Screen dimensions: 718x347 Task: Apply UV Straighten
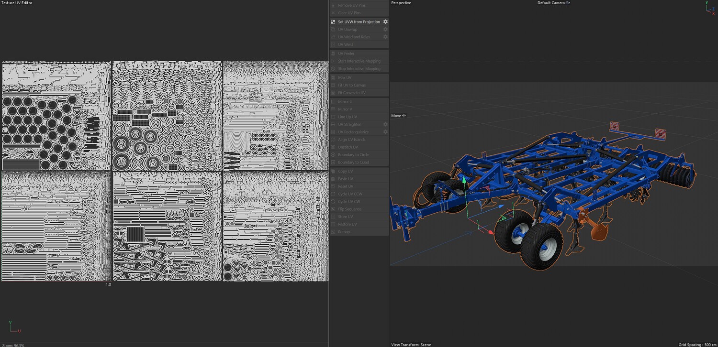(349, 124)
